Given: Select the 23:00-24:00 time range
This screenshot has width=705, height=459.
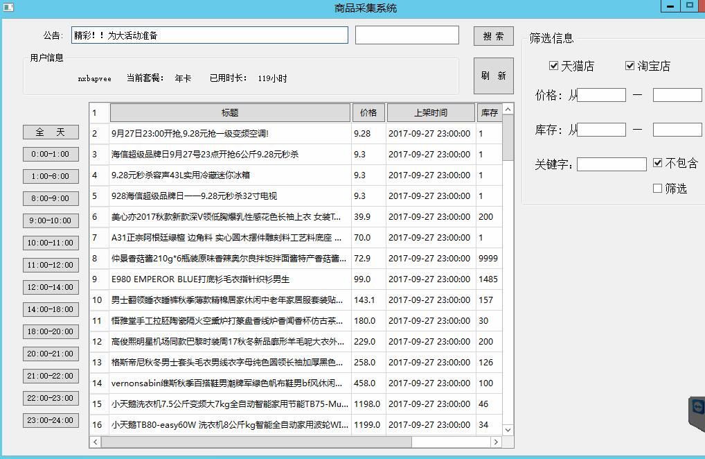Looking at the screenshot, I should (x=51, y=419).
